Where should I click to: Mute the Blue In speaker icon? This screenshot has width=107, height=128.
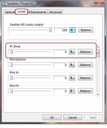(x=72, y=91)
